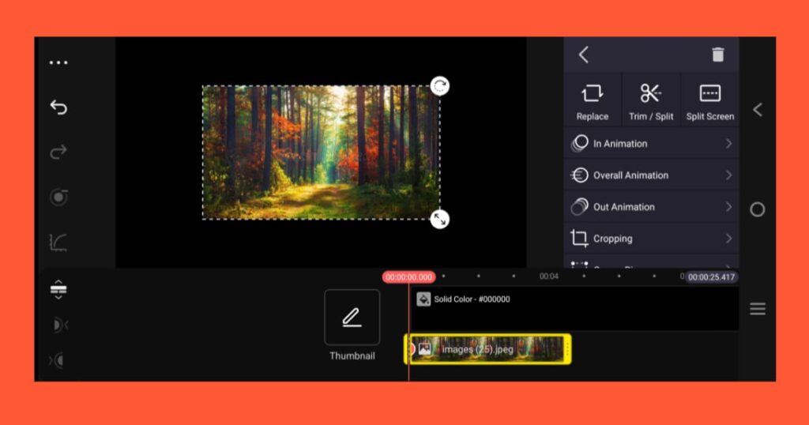Open the Cropping menu item
The height and width of the screenshot is (425, 809).
coord(651,239)
